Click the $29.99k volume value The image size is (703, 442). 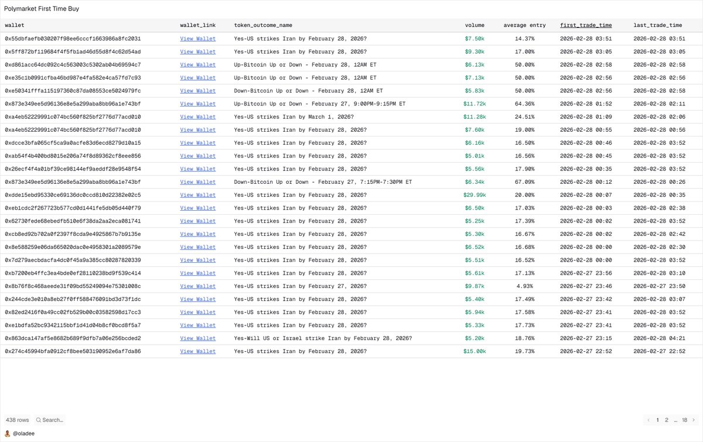(475, 195)
